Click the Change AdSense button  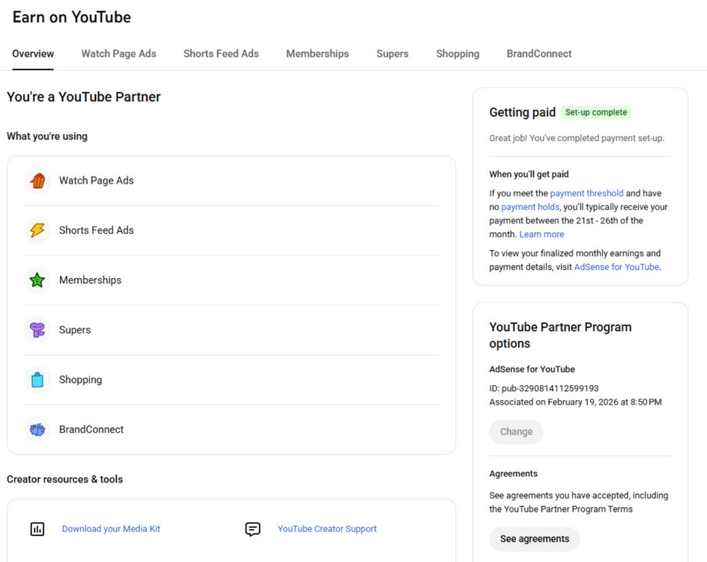516,432
